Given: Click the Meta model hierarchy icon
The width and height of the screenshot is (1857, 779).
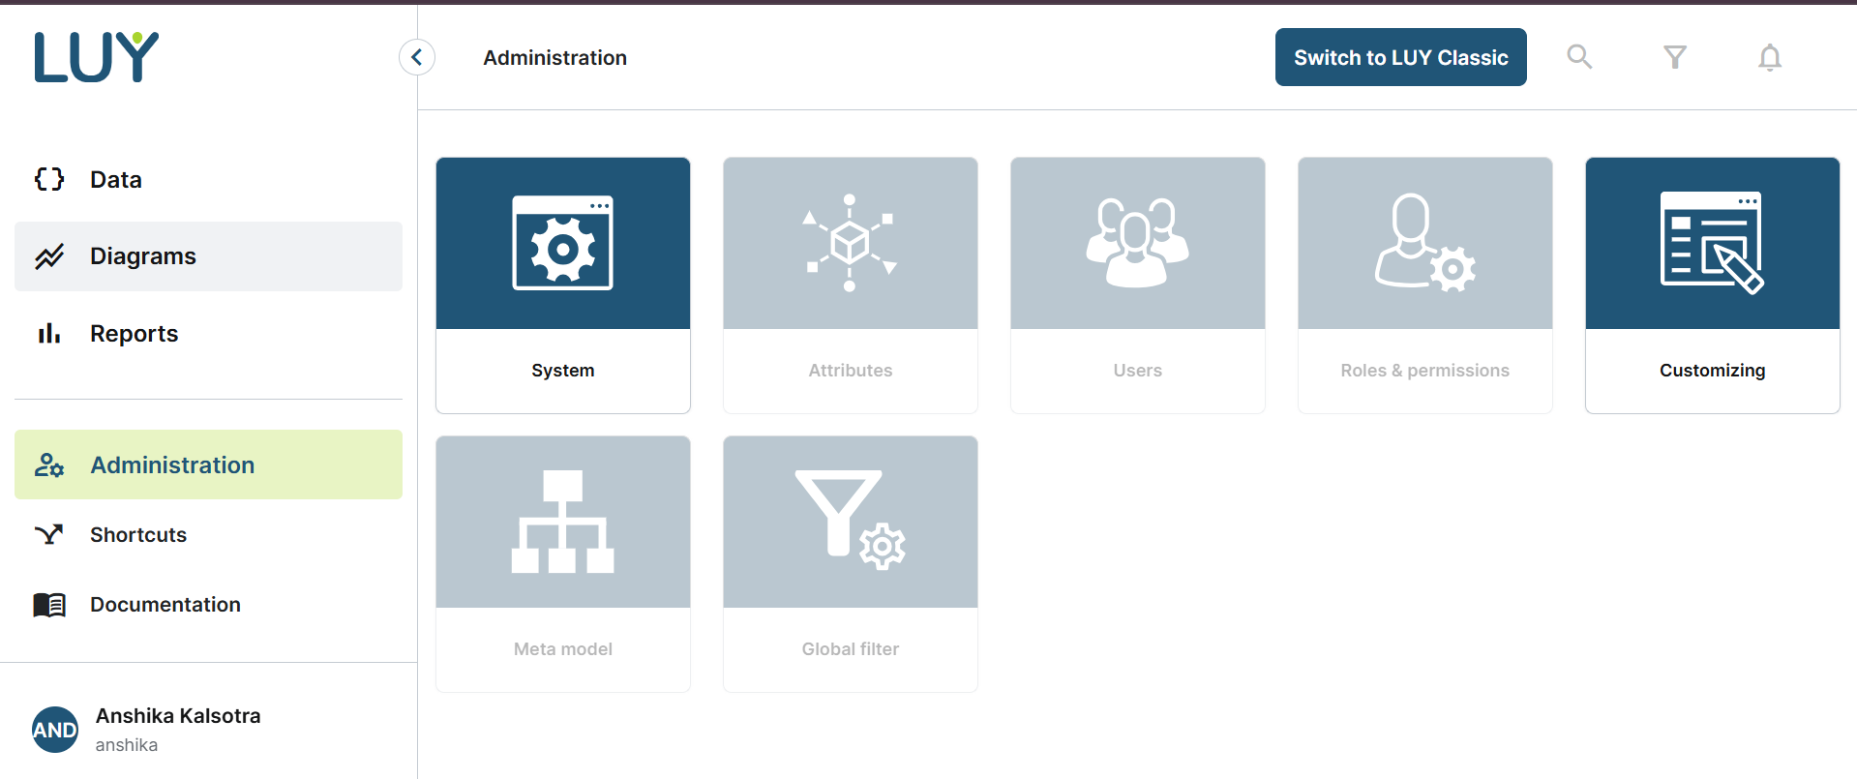Looking at the screenshot, I should (562, 523).
